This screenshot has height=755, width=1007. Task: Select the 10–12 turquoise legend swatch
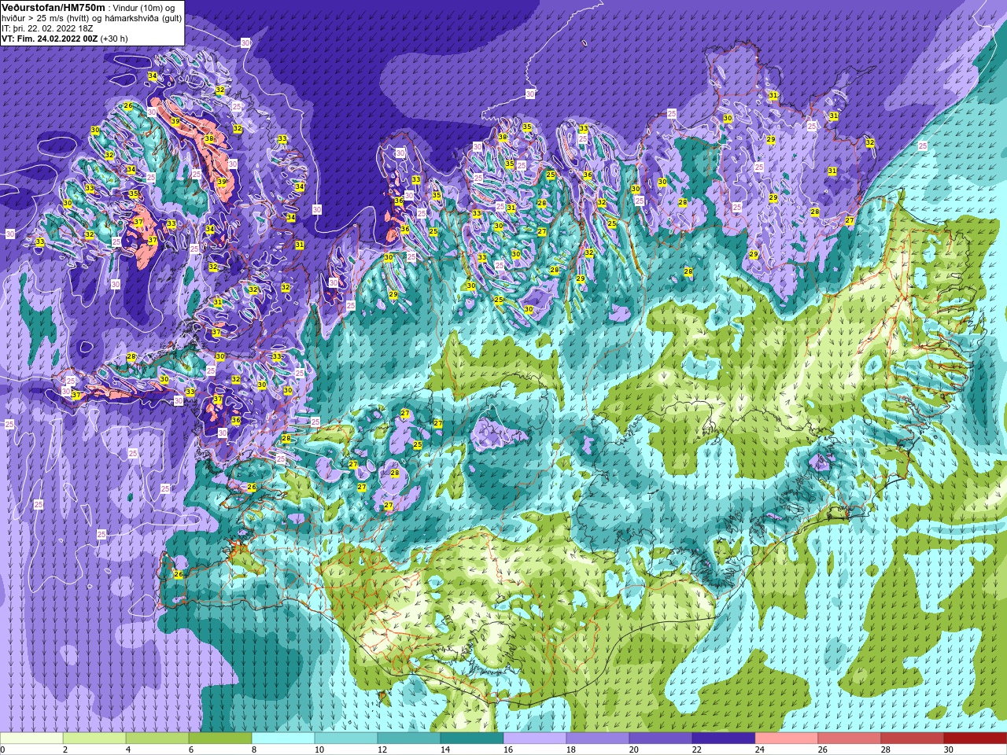[346, 738]
